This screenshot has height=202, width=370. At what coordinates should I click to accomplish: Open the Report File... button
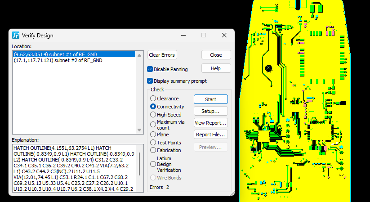point(210,135)
